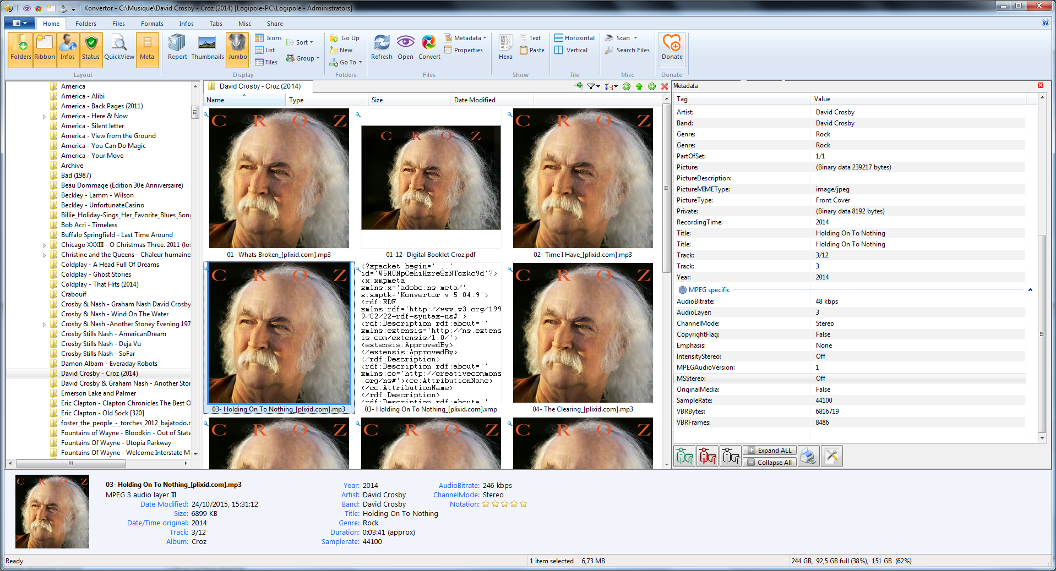Viewport: 1056px width, 571px height.
Task: Toggle the Status bar button
Action: 91,50
